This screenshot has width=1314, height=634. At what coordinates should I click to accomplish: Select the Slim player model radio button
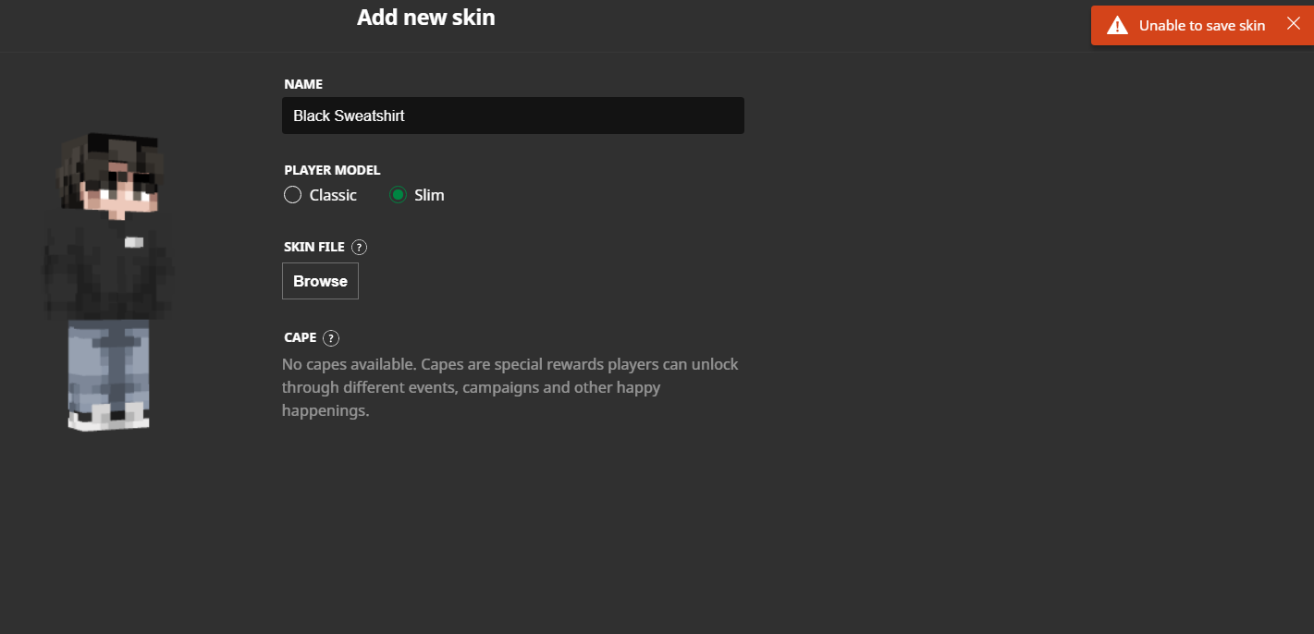coord(398,195)
